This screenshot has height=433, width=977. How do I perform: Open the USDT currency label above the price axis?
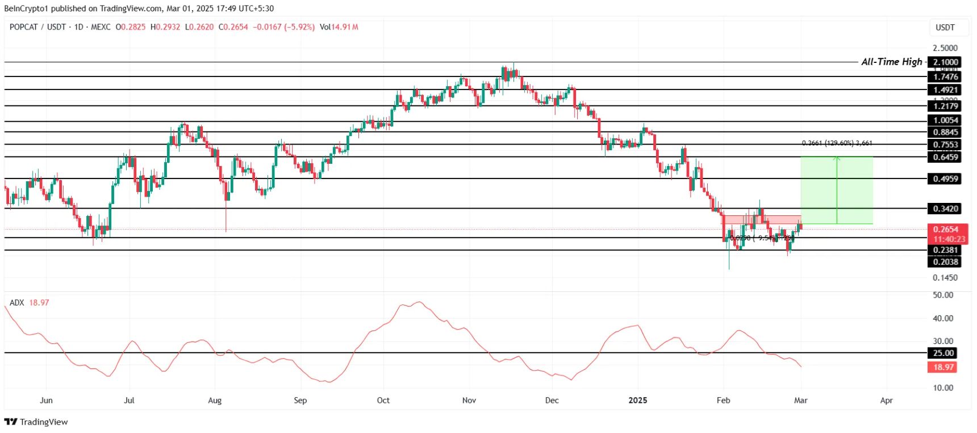coord(945,27)
